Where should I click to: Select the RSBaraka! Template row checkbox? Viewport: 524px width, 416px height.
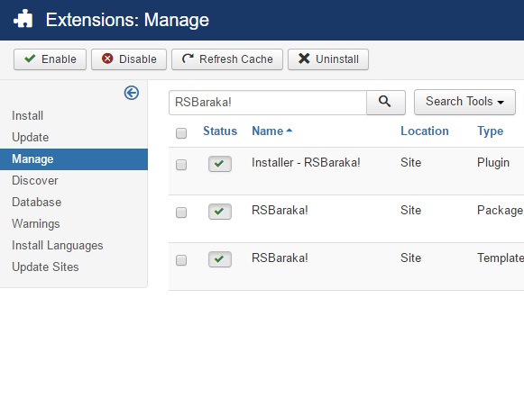pyautogui.click(x=181, y=260)
